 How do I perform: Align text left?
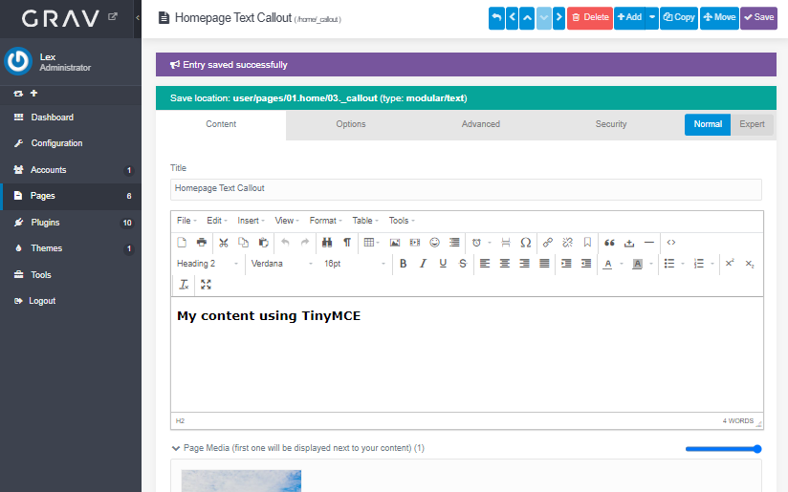point(485,264)
